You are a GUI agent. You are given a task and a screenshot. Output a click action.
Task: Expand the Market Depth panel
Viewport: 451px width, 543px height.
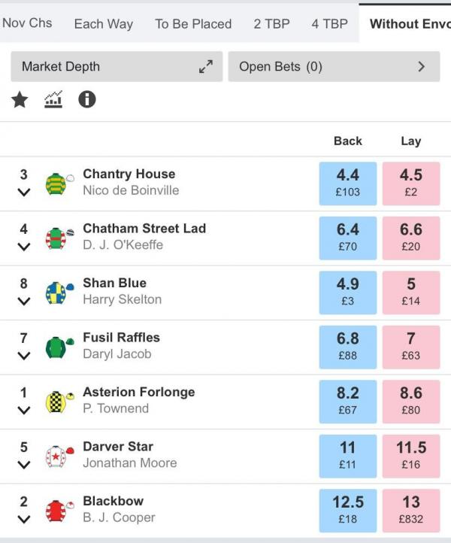tap(117, 66)
